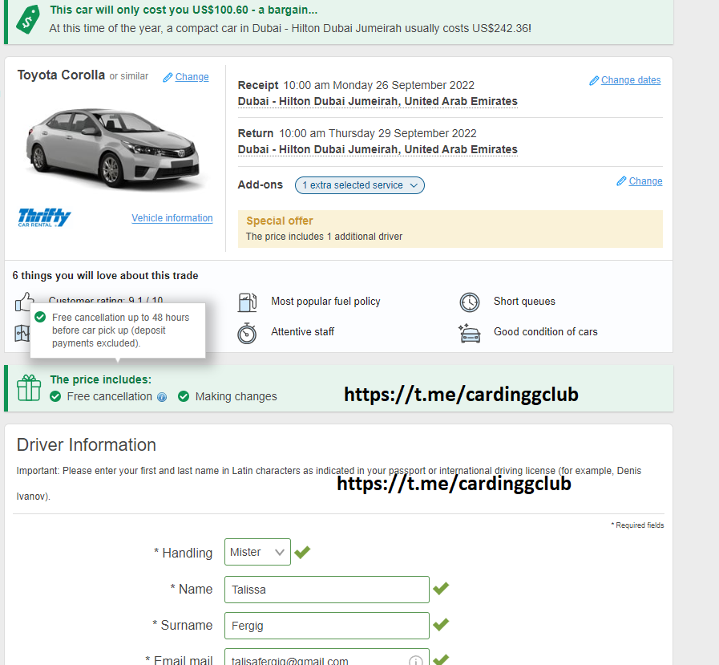Click the 'Good condition of cars' text

[545, 332]
